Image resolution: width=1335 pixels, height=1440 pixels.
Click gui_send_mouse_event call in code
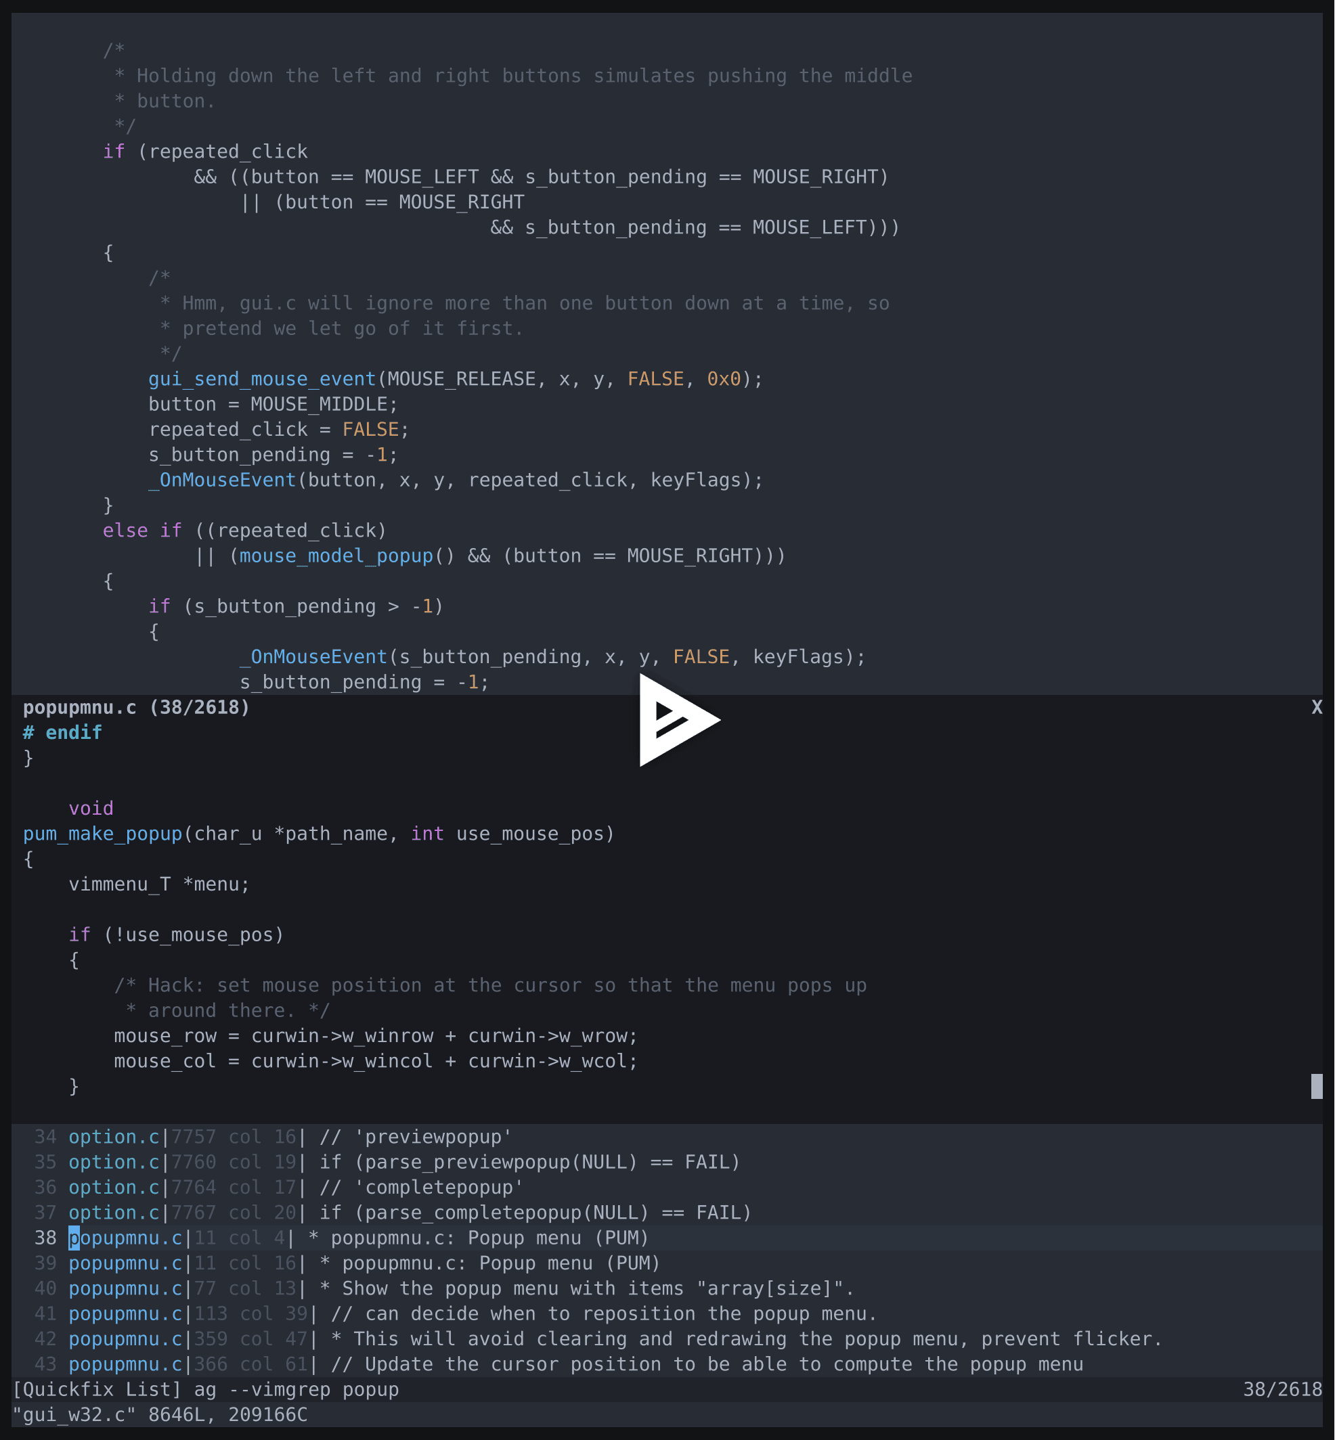(262, 379)
